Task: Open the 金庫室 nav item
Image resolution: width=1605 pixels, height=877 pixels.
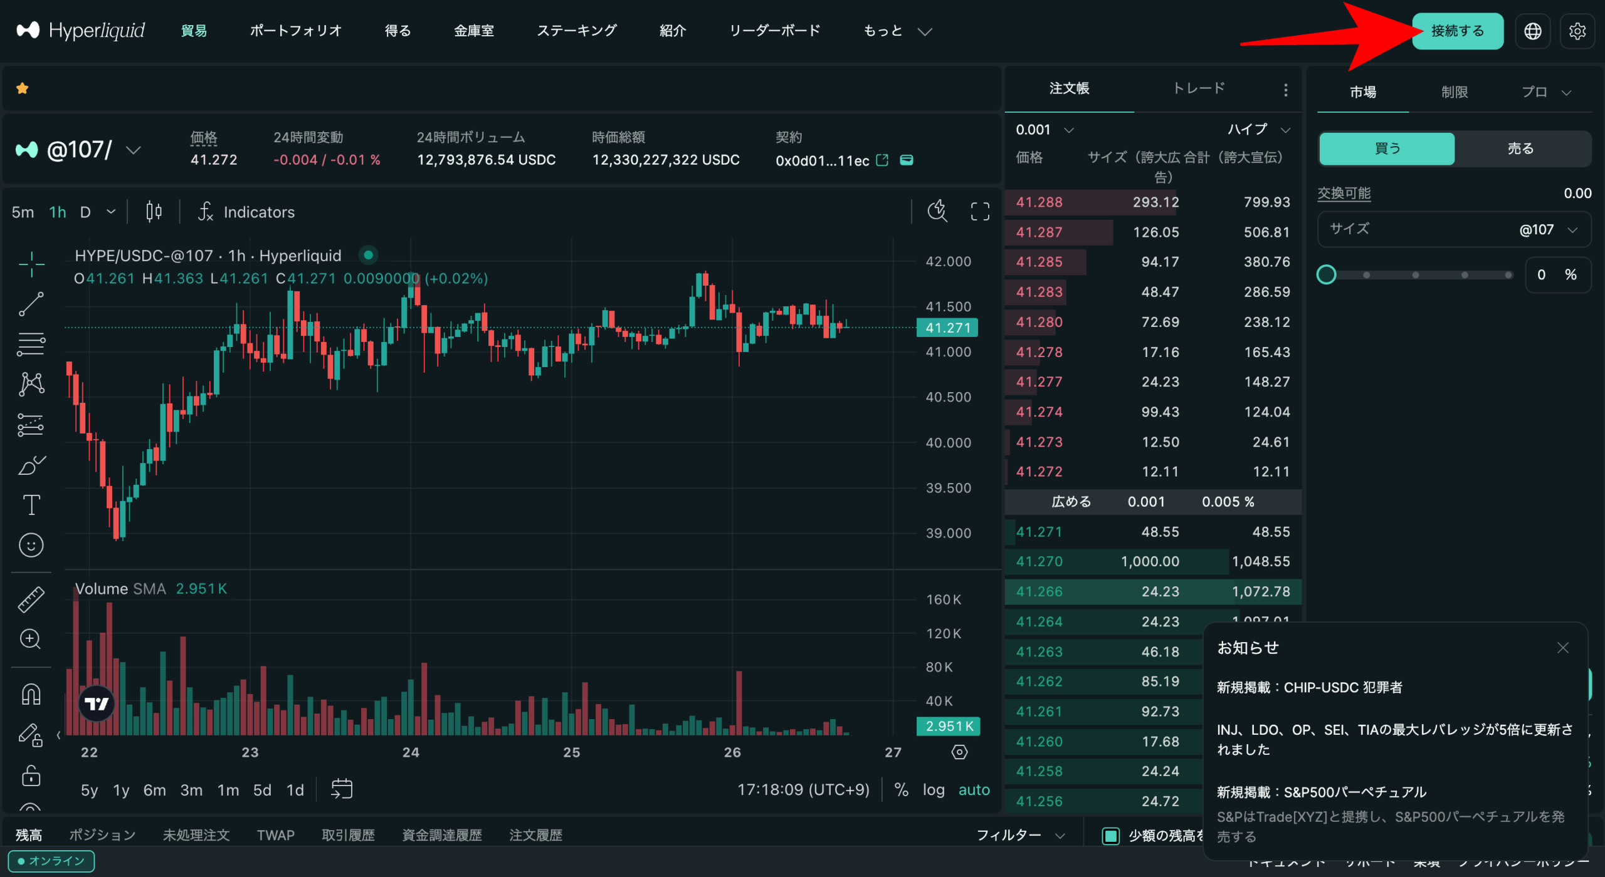Action: (474, 31)
